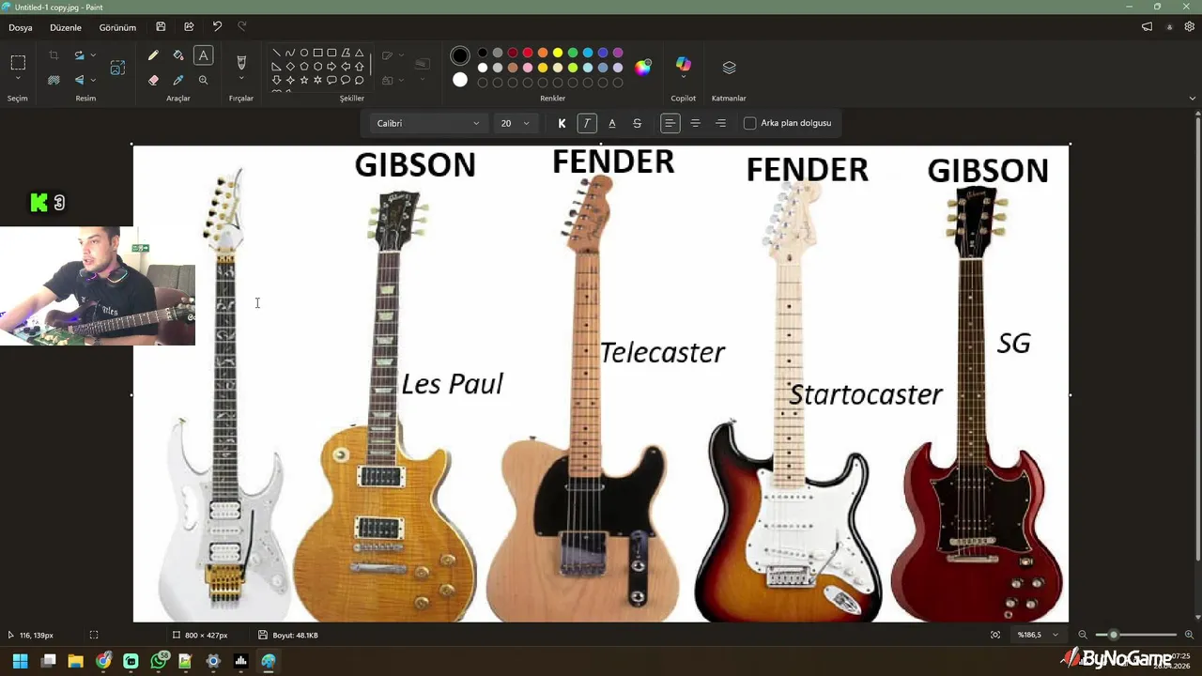Set text alignment to center
The height and width of the screenshot is (676, 1202).
[x=695, y=123]
